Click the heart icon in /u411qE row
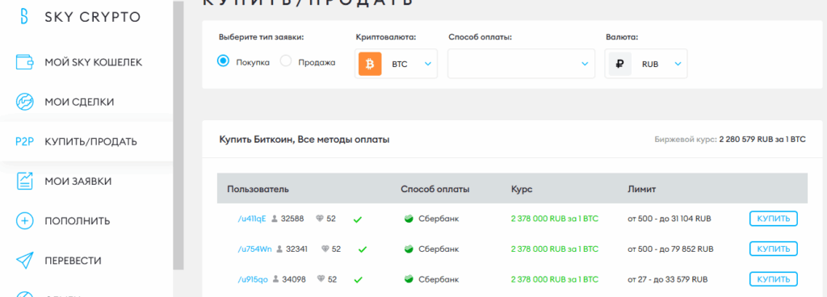 pos(320,219)
